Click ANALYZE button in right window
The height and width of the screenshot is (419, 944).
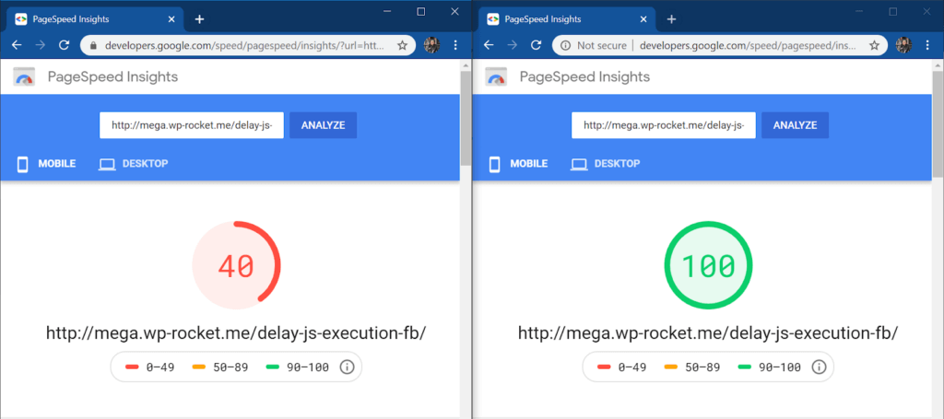796,125
